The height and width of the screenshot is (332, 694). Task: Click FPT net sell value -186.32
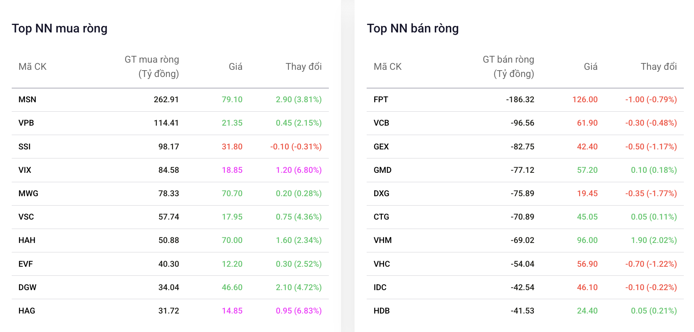520,100
